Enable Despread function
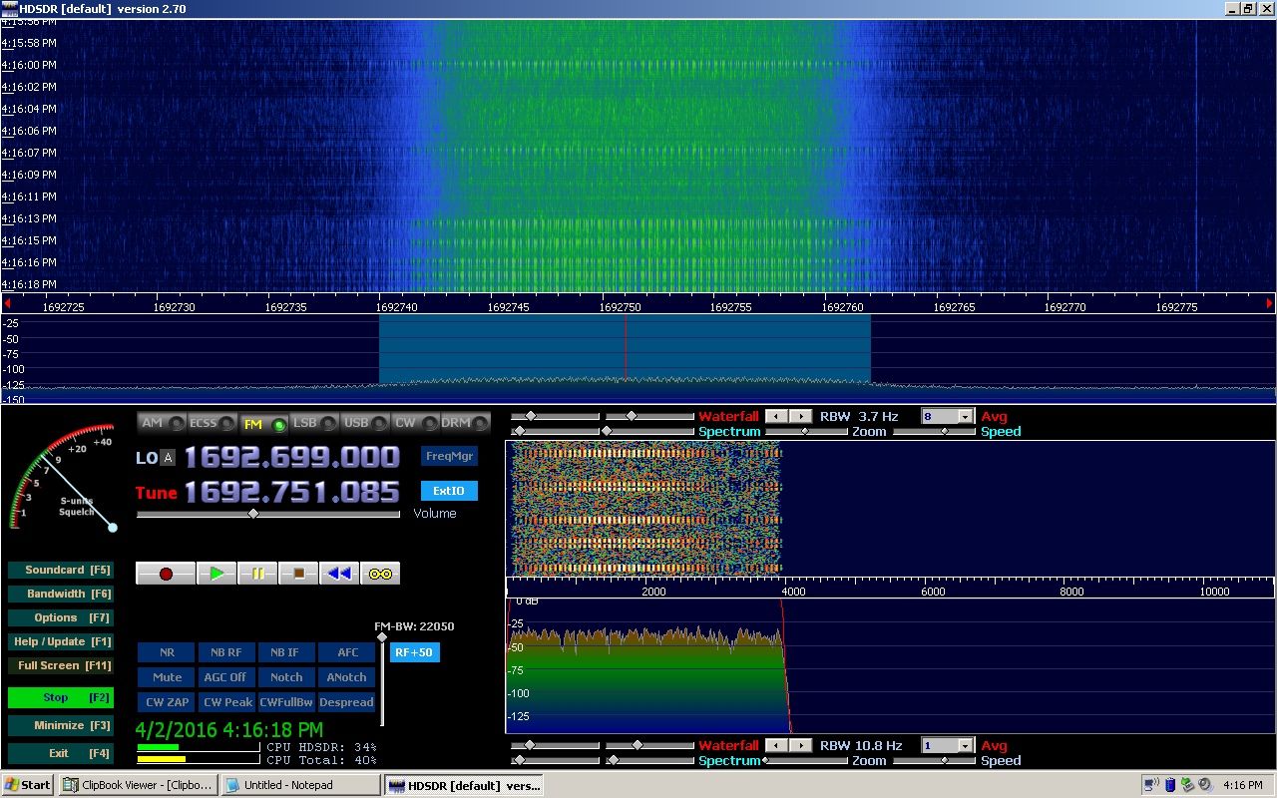Screen dimensions: 1277x798 (x=347, y=702)
